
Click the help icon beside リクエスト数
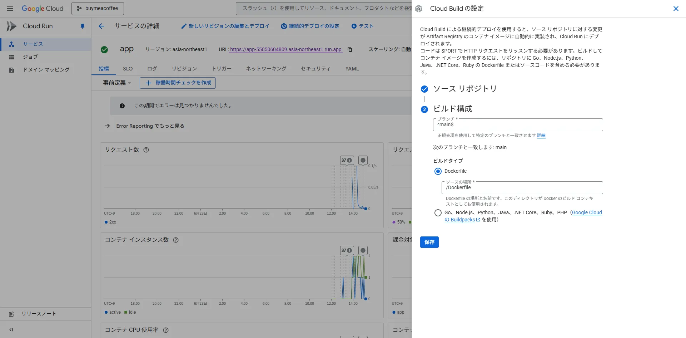(146, 150)
